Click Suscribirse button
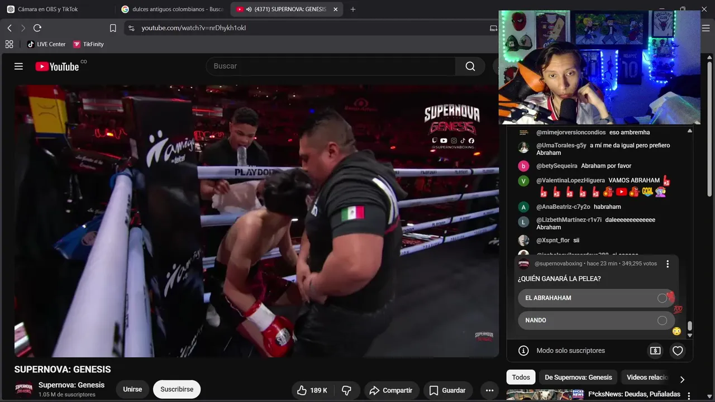The image size is (715, 402). click(x=177, y=389)
